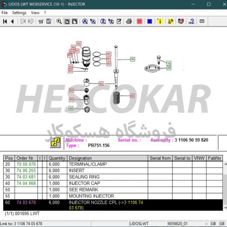Viewport: 227px width, 227px height.
Task: Go to the first page arrow icon
Action: tap(5, 21)
